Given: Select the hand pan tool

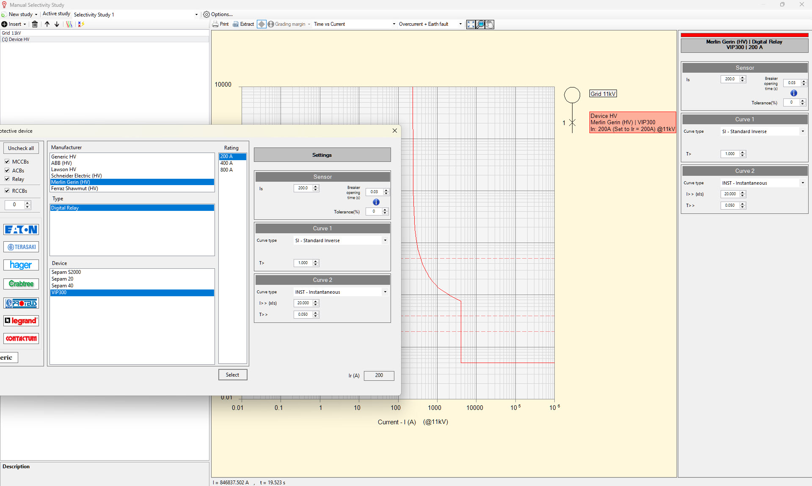Looking at the screenshot, I should (x=490, y=24).
